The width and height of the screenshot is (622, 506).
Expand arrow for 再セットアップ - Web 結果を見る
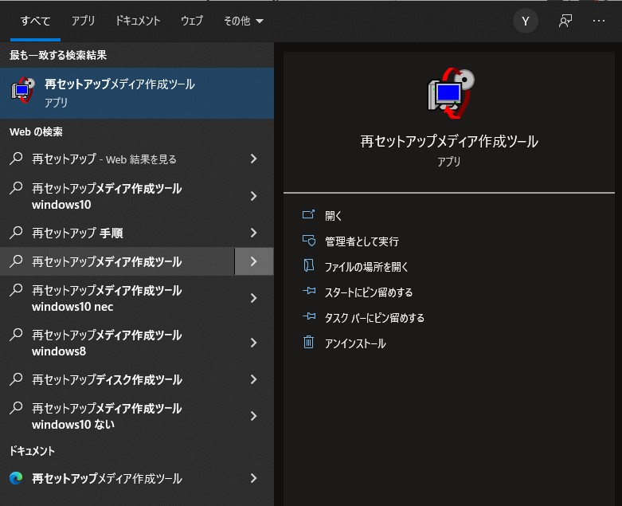pyautogui.click(x=254, y=159)
